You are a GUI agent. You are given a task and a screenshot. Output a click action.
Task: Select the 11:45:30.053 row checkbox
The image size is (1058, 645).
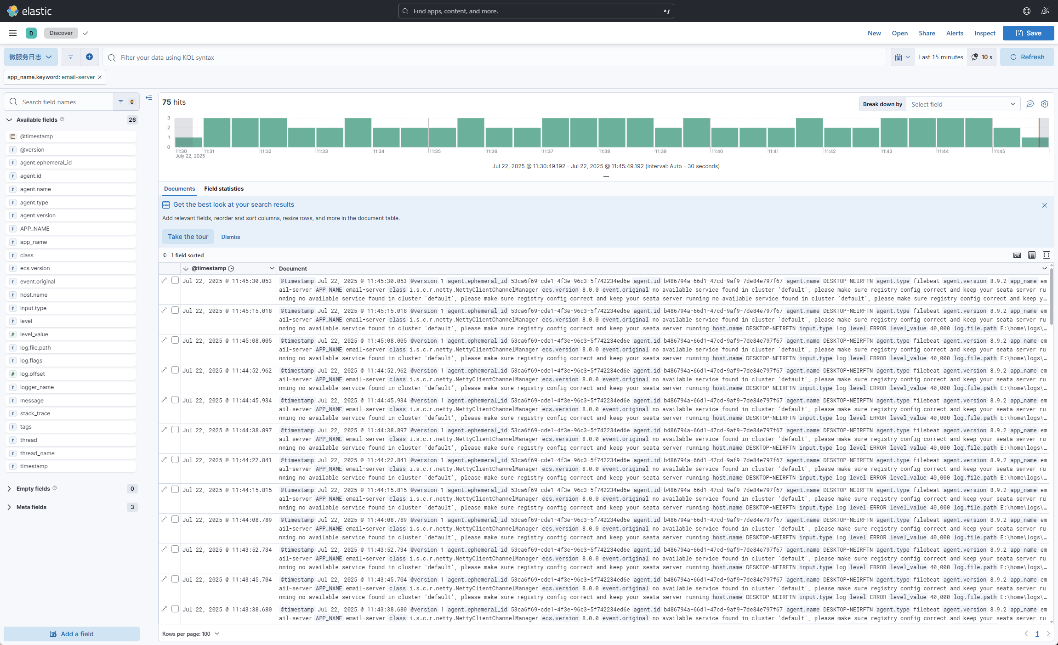pyautogui.click(x=175, y=280)
